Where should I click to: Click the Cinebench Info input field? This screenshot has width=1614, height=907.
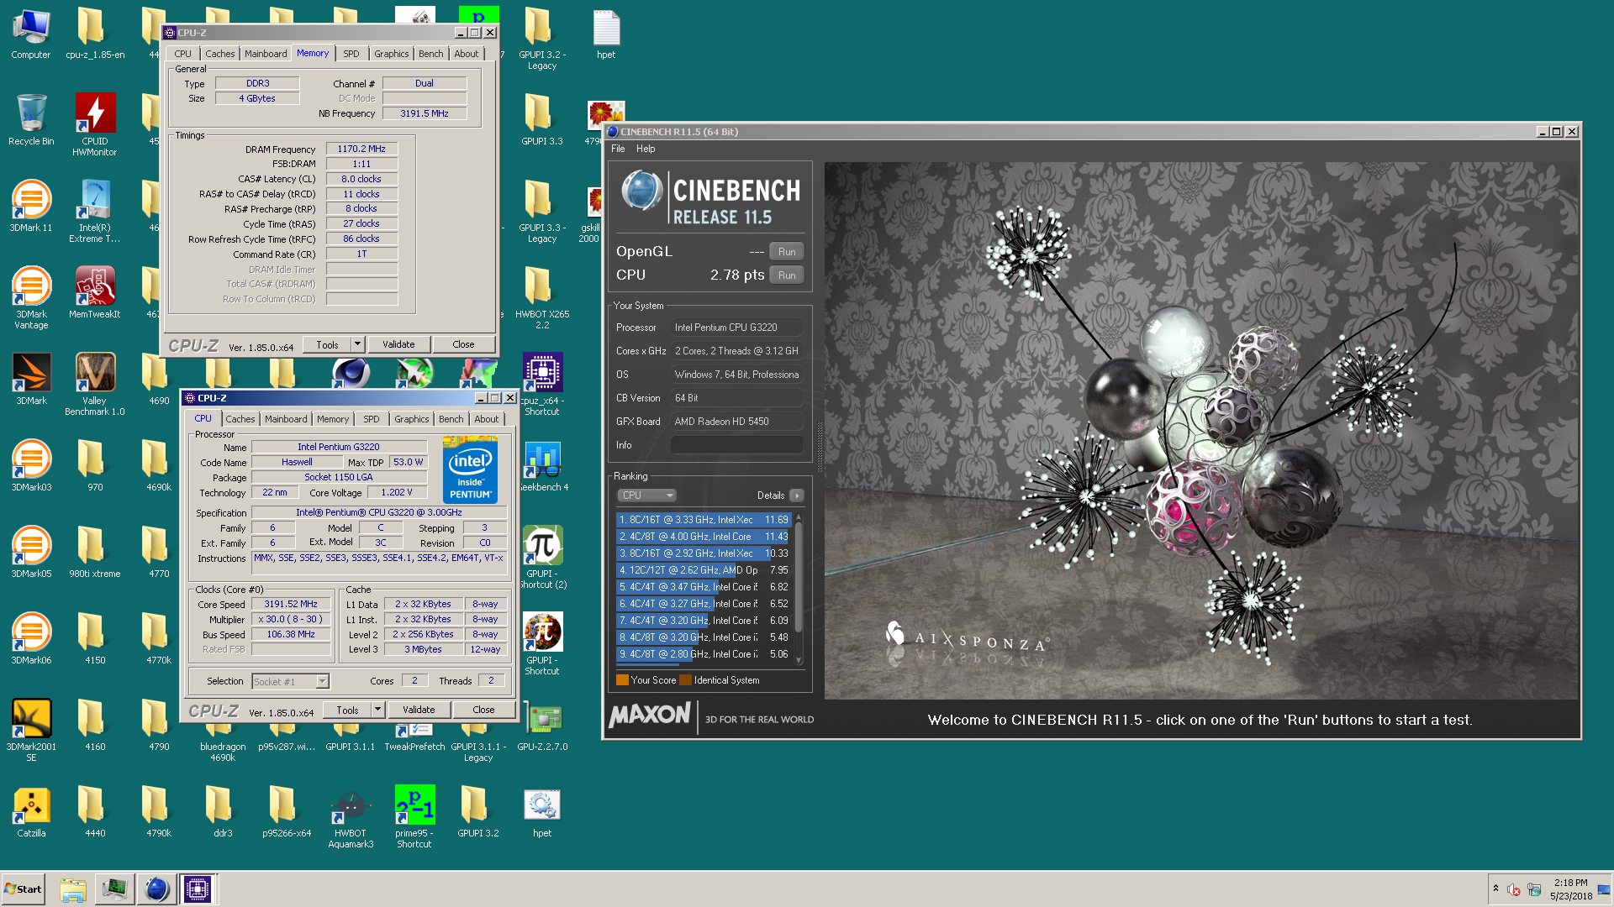pyautogui.click(x=736, y=445)
